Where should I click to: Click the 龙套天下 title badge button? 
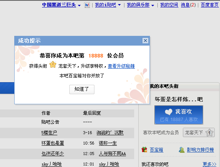(199, 132)
